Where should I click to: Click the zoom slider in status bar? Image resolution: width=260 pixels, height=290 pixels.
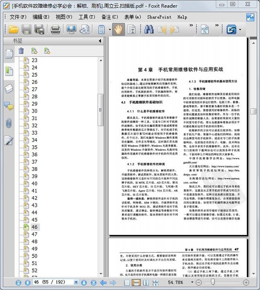click(212, 283)
